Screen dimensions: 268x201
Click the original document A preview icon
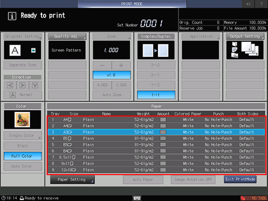(x=15, y=50)
